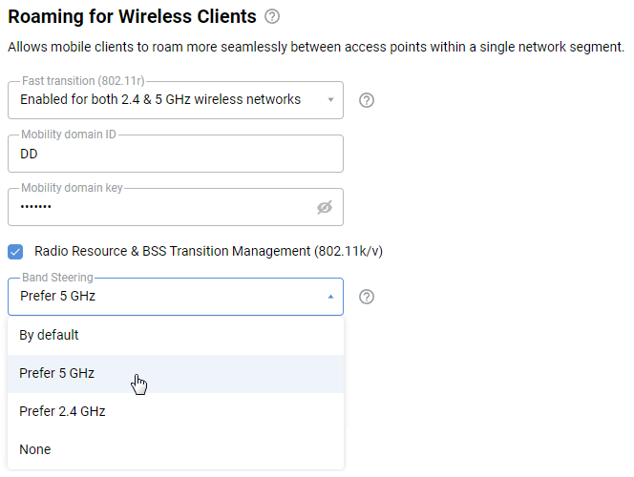Choose Prefer 5 GHz from the list

point(57,373)
